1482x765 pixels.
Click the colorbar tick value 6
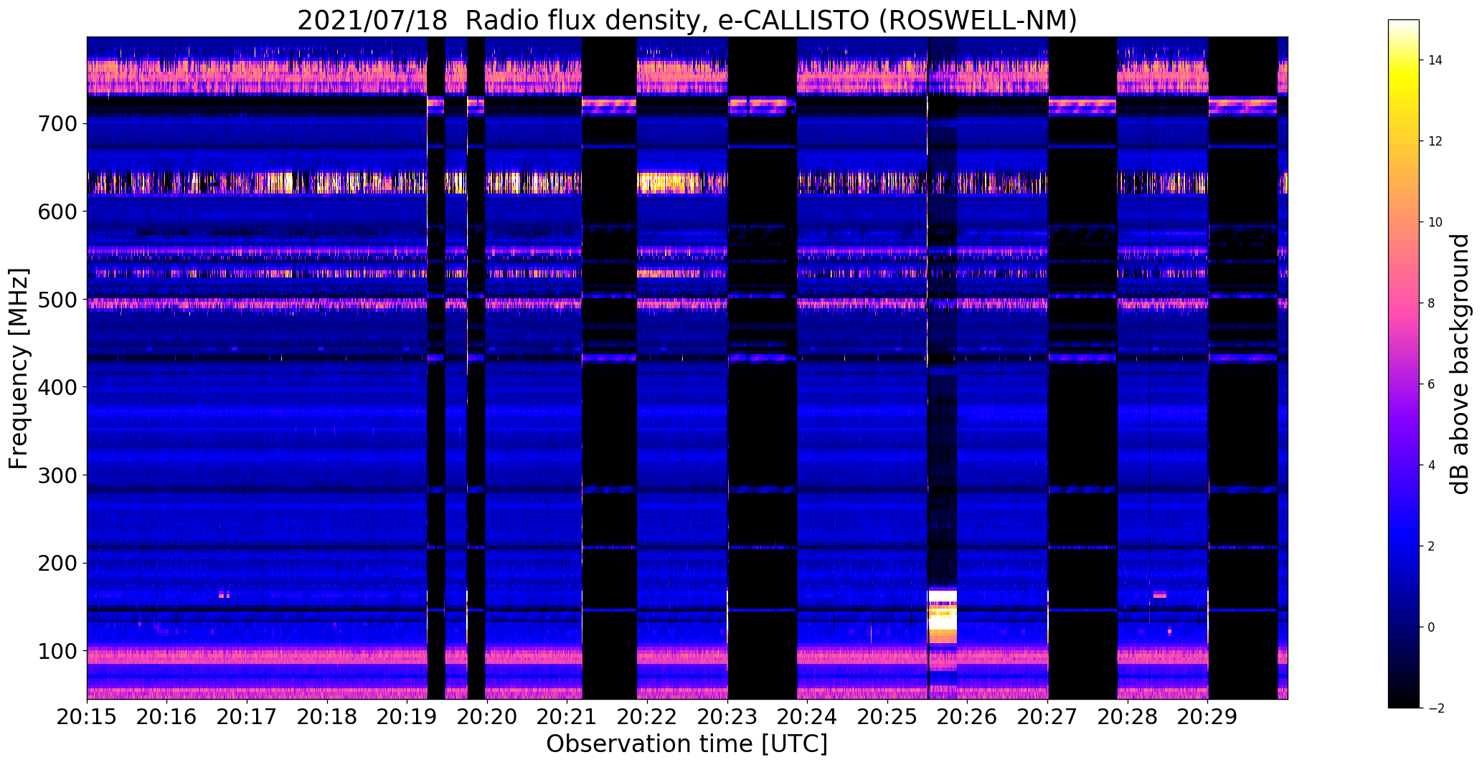click(1432, 384)
